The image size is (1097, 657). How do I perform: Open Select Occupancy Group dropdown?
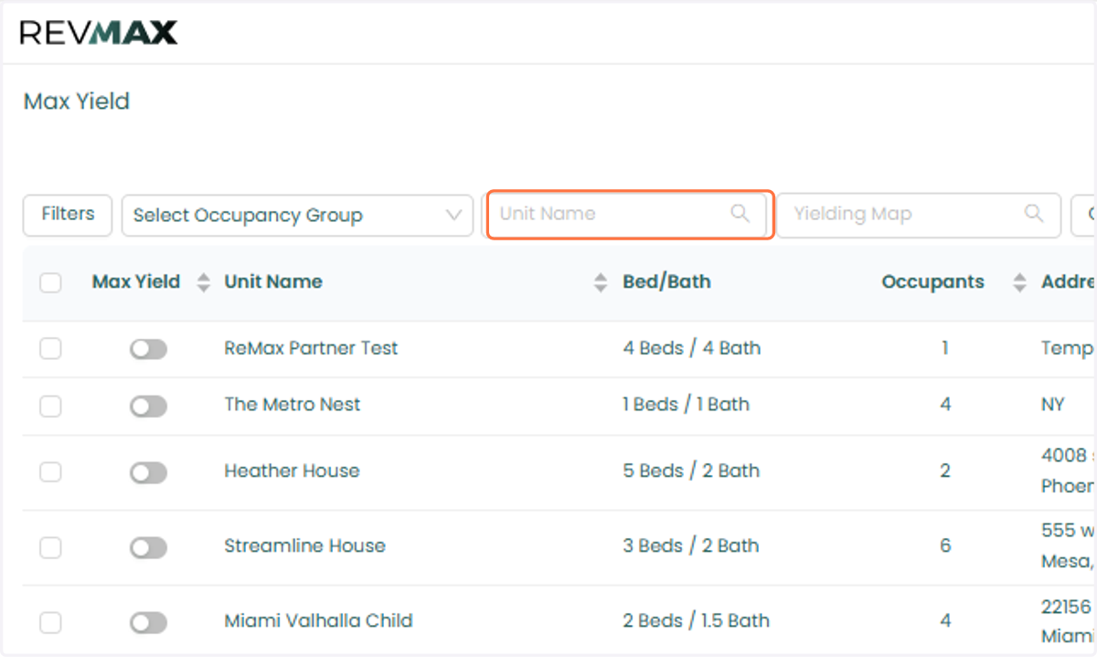click(x=297, y=216)
